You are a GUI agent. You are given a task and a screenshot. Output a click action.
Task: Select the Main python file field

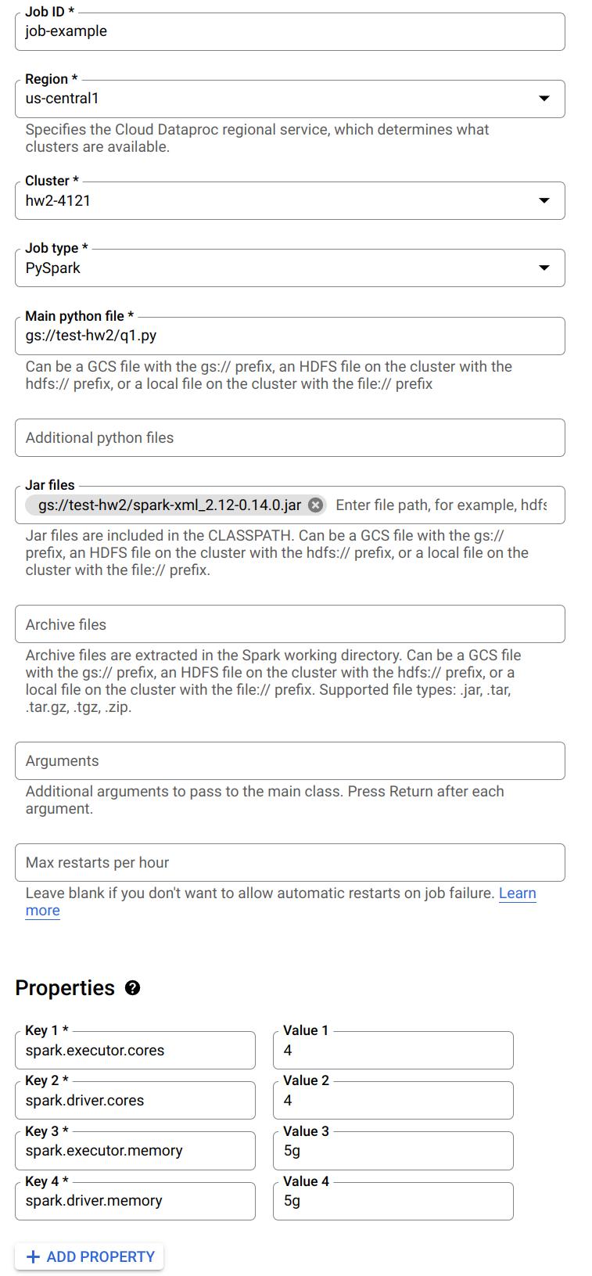[289, 336]
